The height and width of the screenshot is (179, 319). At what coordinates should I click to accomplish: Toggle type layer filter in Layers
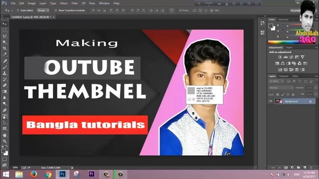(x=300, y=82)
